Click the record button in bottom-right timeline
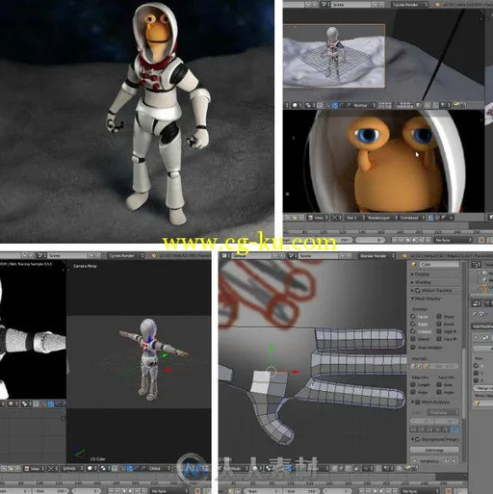 point(449,491)
